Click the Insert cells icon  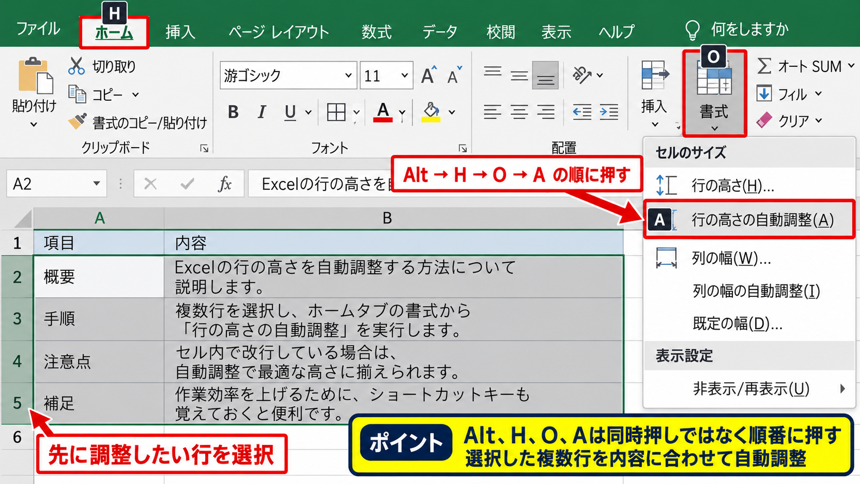[x=655, y=75]
